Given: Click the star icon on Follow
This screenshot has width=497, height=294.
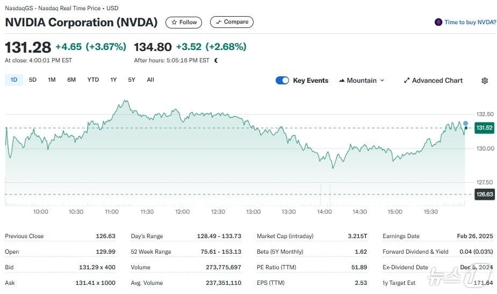Looking at the screenshot, I should tap(174, 23).
